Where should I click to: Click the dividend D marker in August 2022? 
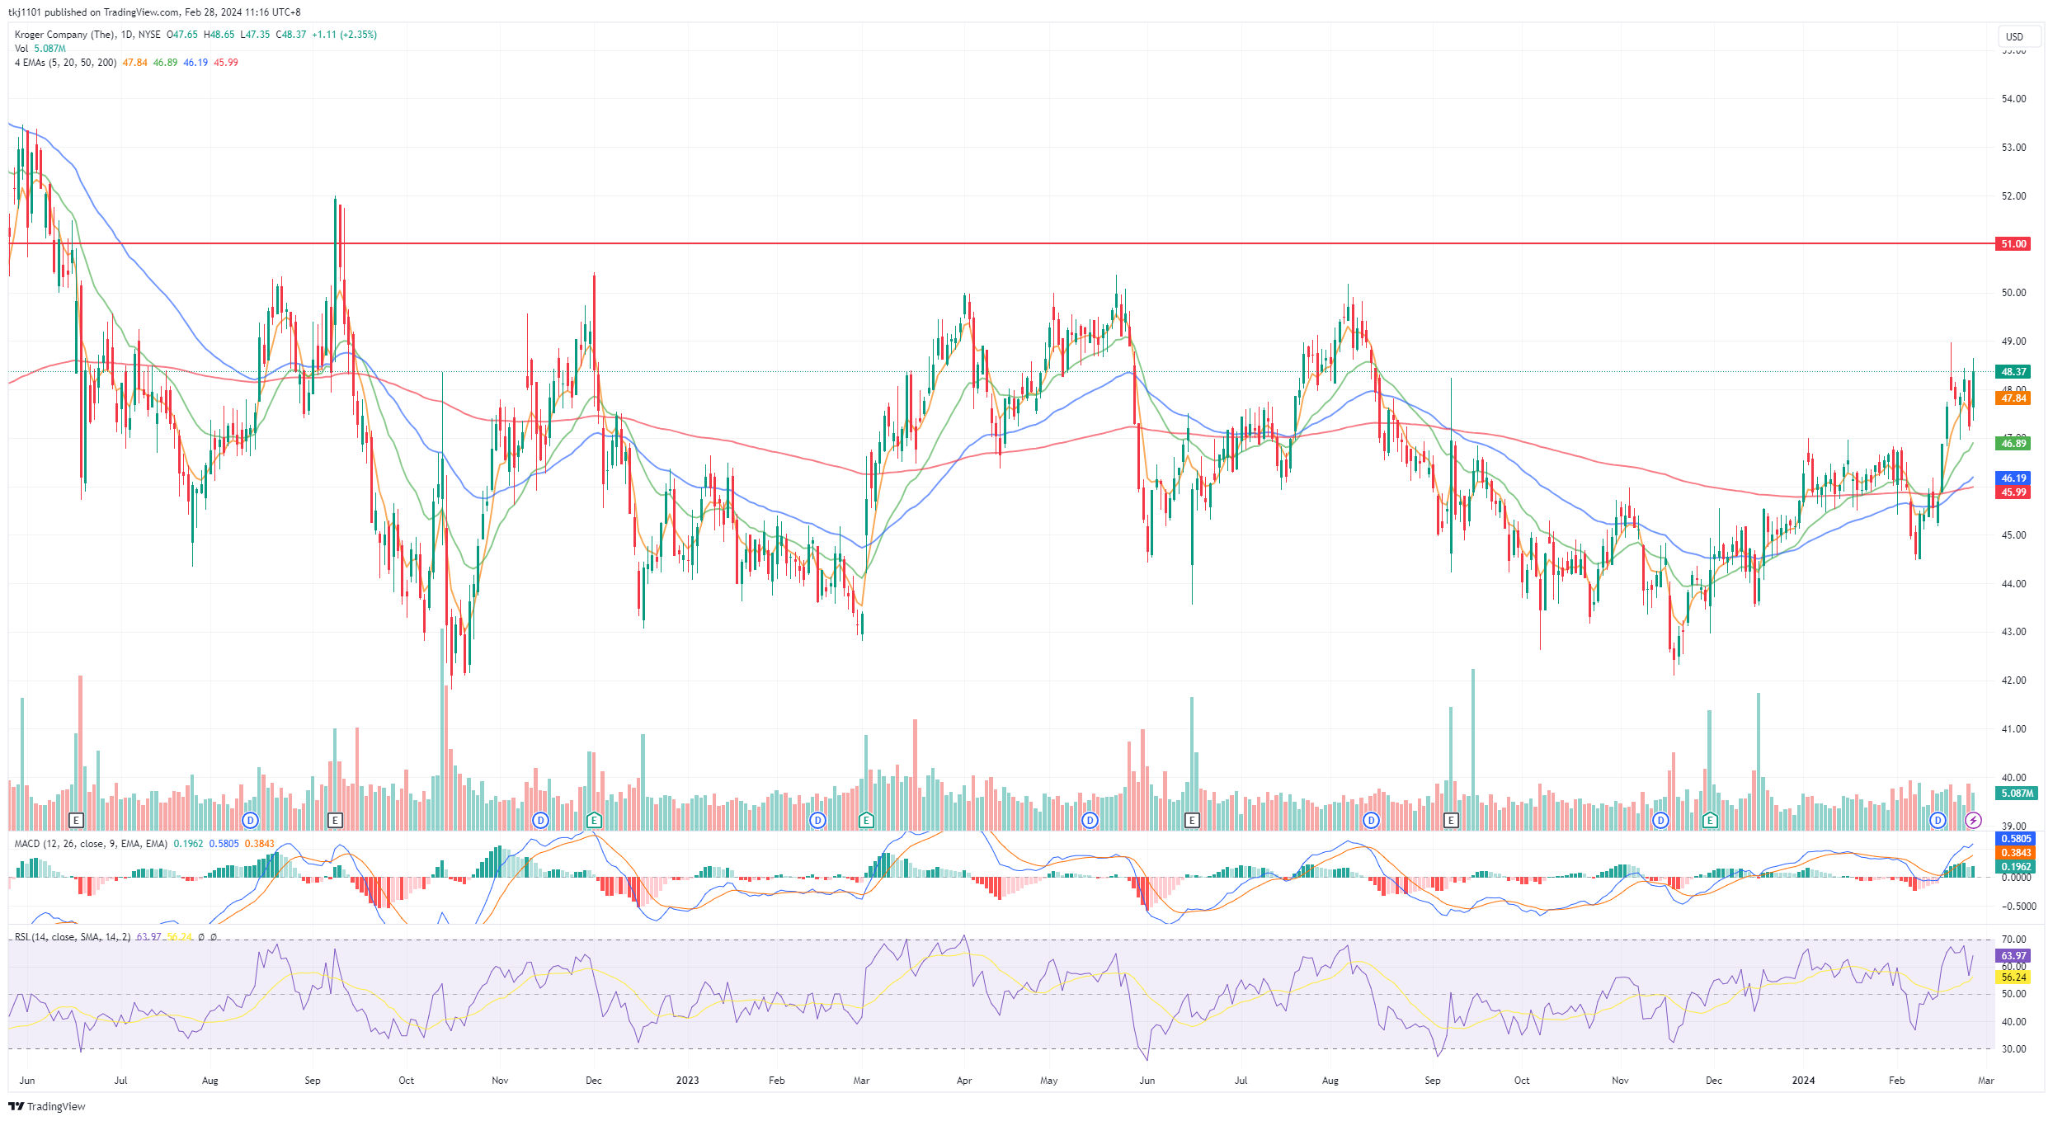pos(250,820)
